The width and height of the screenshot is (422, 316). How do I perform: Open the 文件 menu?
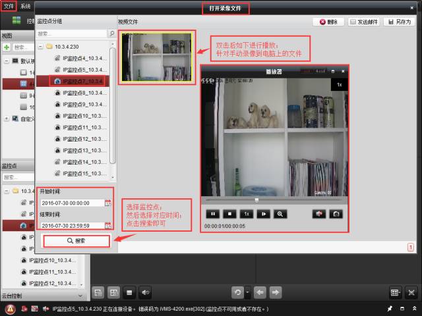[x=9, y=6]
